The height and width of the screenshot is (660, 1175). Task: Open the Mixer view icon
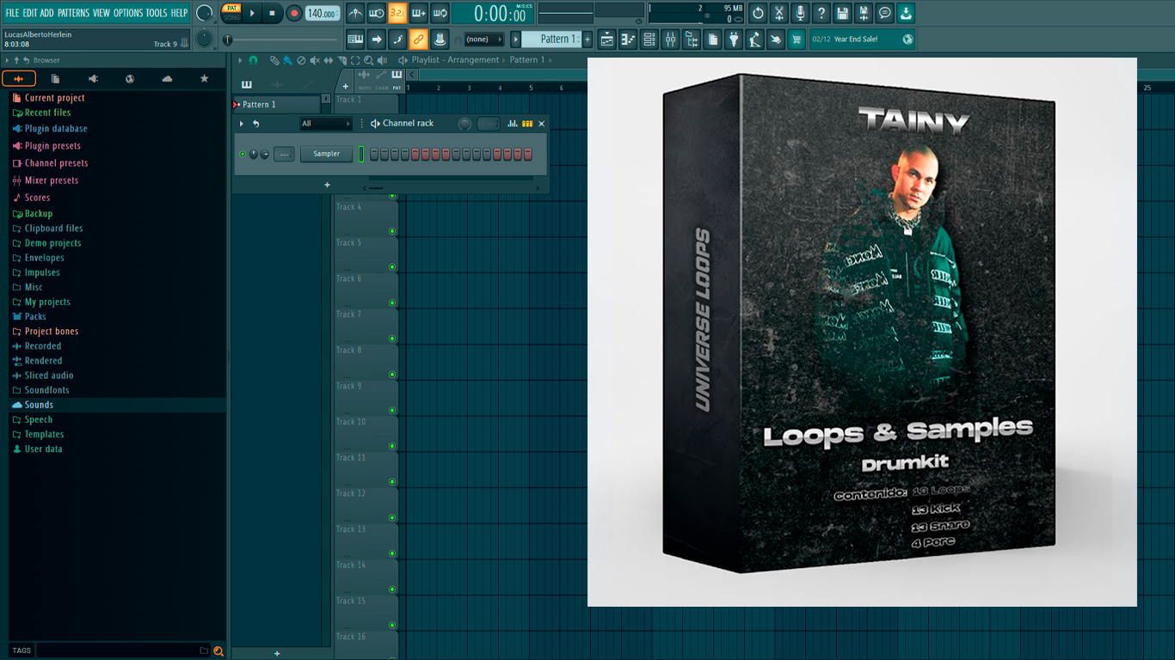pyautogui.click(x=670, y=39)
